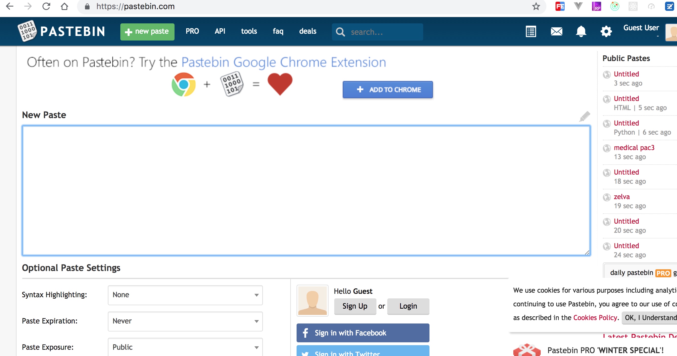Image resolution: width=677 pixels, height=356 pixels.
Task: Click the Guest User avatar in header
Action: (x=672, y=32)
